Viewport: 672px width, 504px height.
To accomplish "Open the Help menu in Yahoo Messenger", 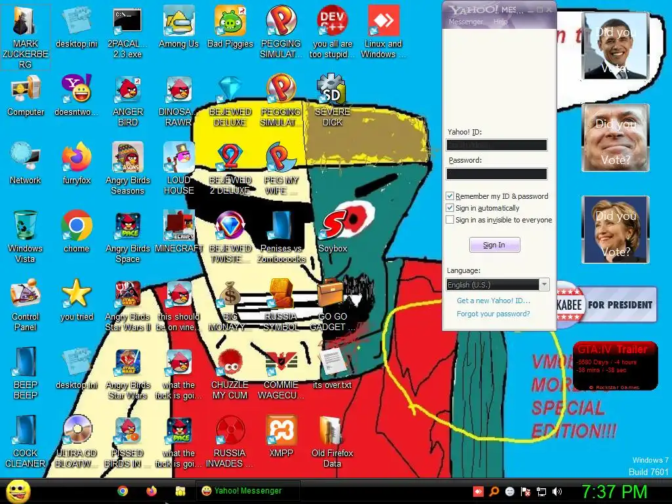I will tap(500, 22).
